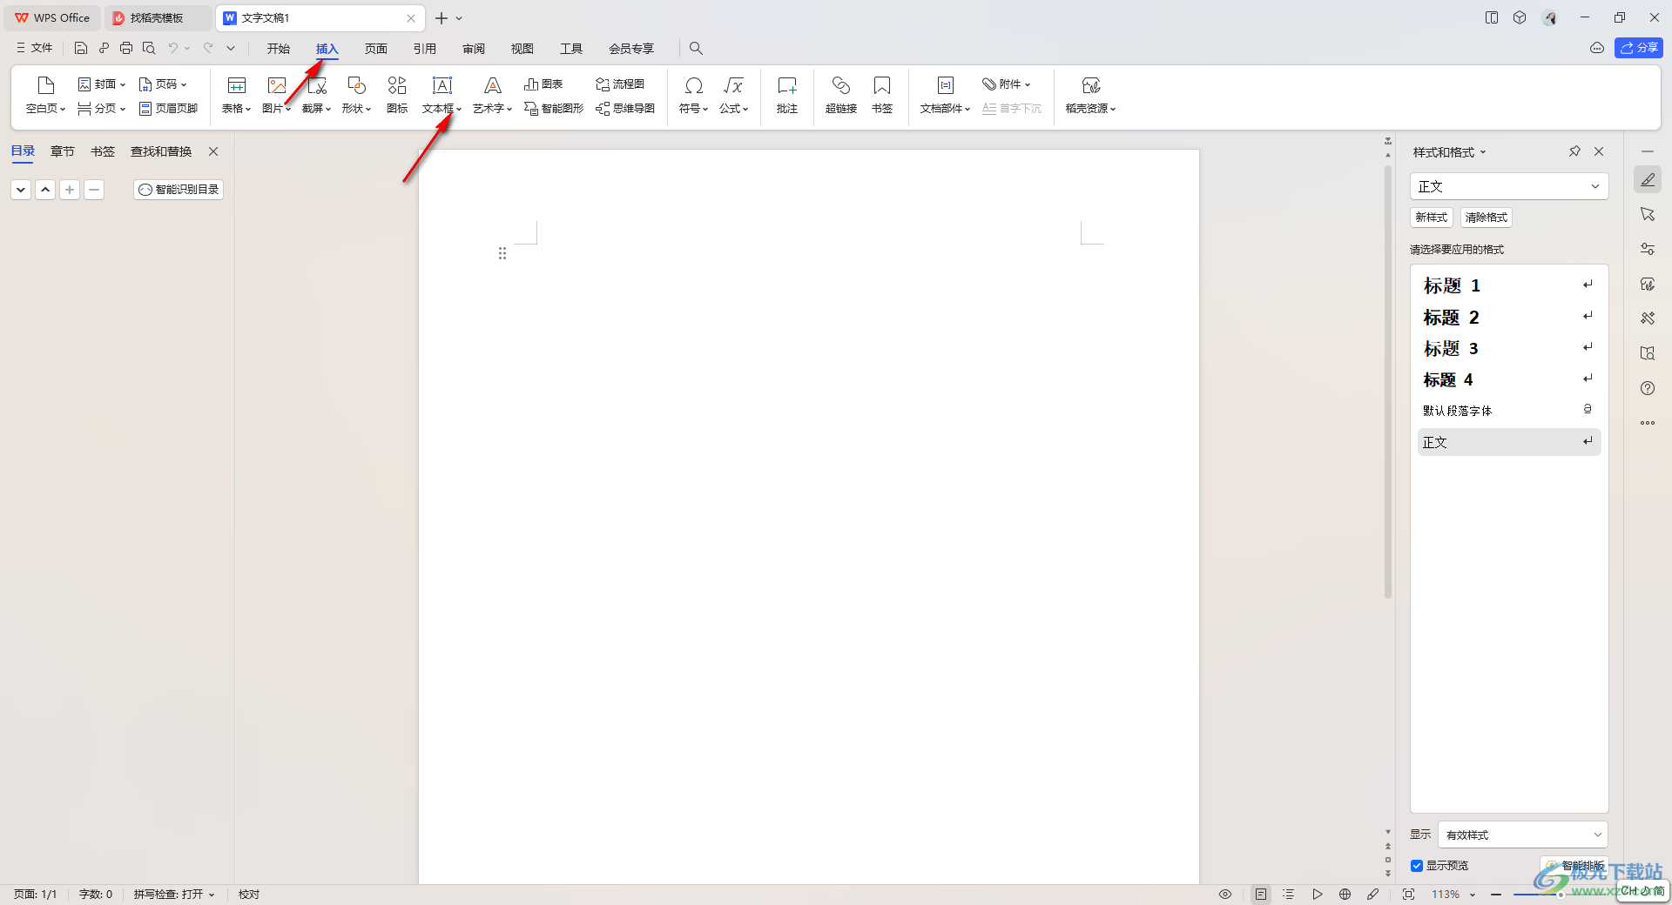Image resolution: width=1672 pixels, height=905 pixels.
Task: Insert an icon from the icon library
Action: [397, 96]
